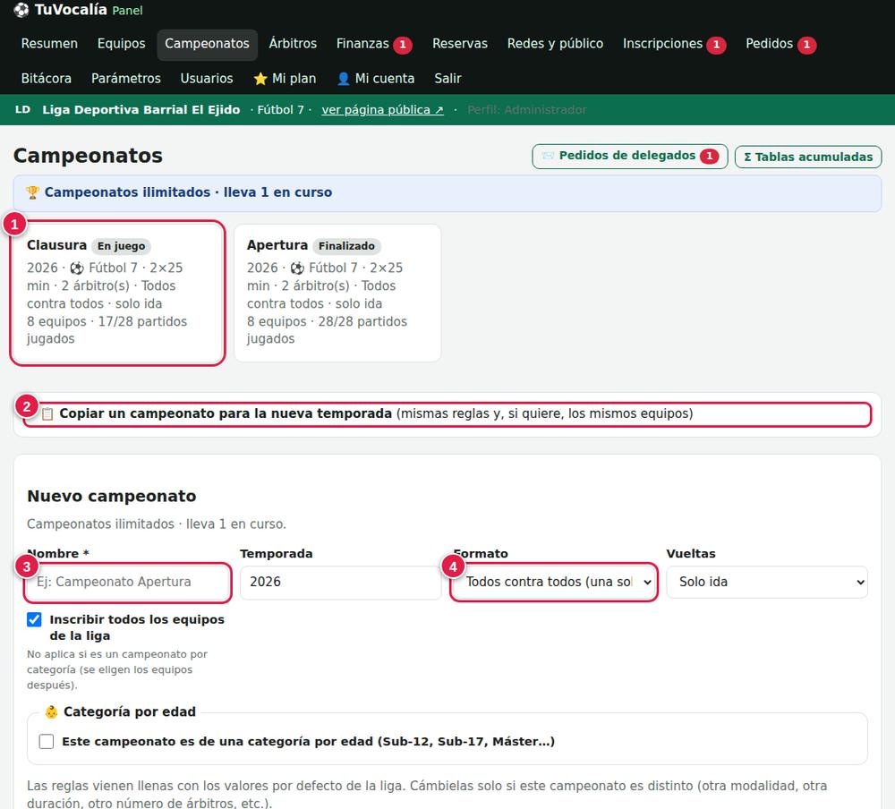Click the LD league avatar badge

(23, 109)
